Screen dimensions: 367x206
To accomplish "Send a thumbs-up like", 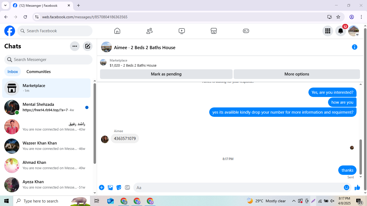I will 357,187.
